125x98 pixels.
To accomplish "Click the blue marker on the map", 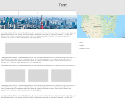I will coord(111,29).
